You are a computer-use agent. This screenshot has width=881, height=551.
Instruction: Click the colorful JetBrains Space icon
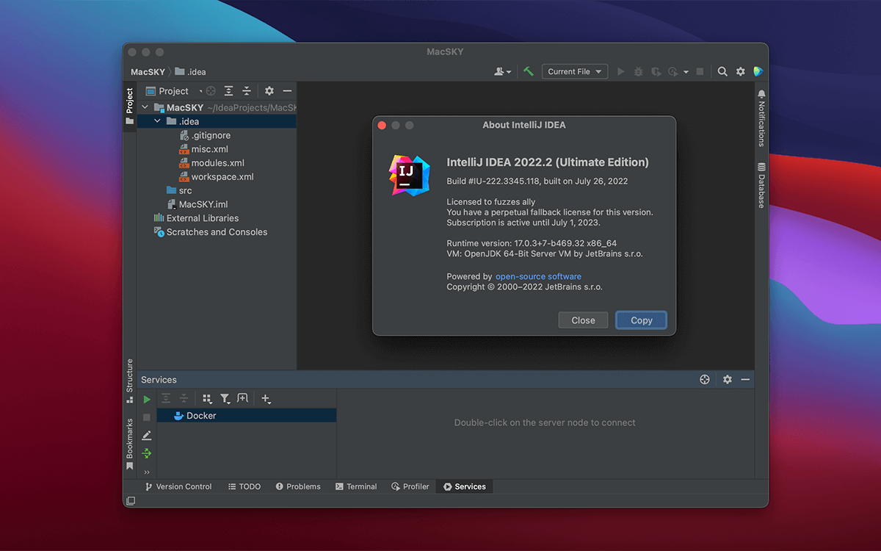point(758,71)
